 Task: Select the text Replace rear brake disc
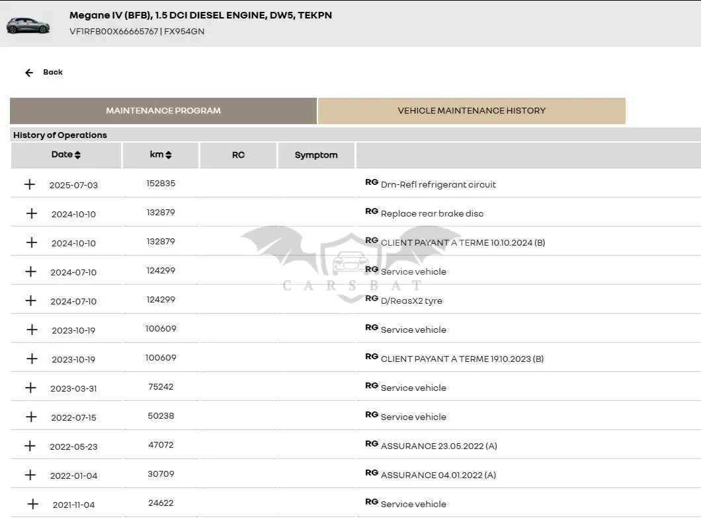(432, 213)
